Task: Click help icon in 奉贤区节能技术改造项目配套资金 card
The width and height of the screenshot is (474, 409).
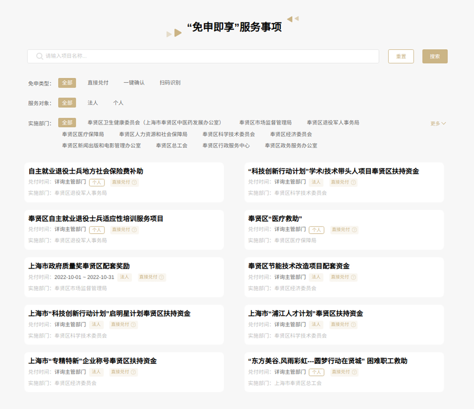Action: tap(353, 277)
